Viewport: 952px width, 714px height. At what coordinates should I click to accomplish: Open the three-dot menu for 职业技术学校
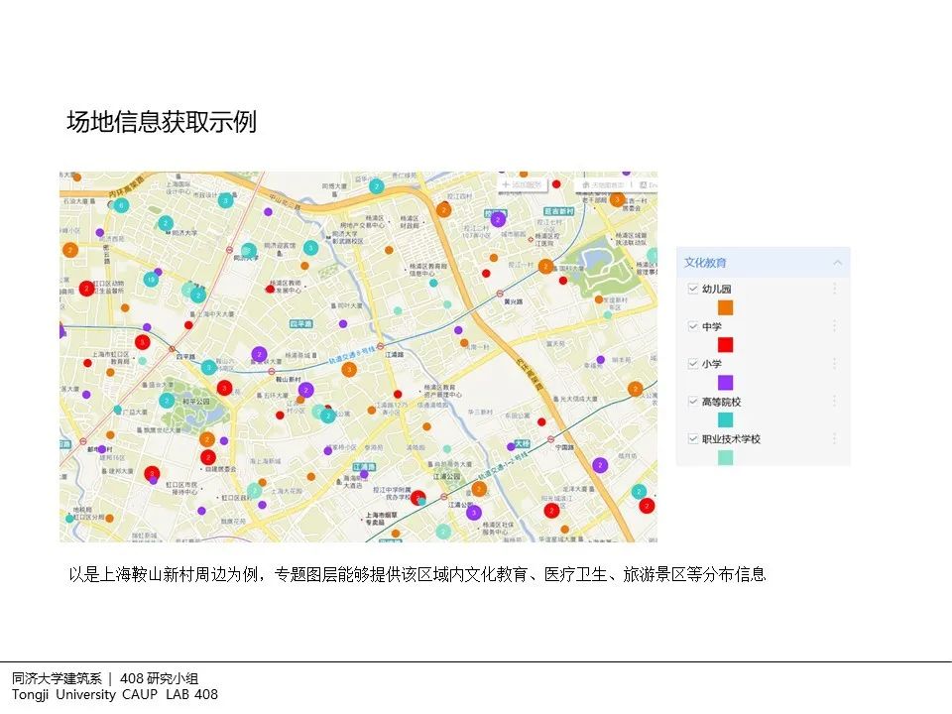[x=834, y=438]
